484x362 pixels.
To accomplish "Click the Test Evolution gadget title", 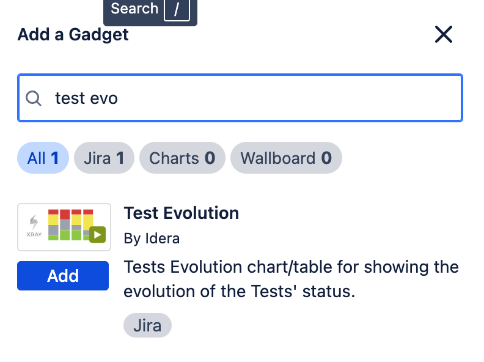I will [x=182, y=213].
